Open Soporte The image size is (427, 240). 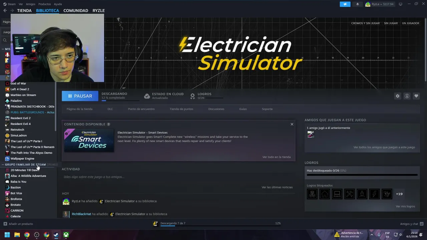click(x=267, y=109)
